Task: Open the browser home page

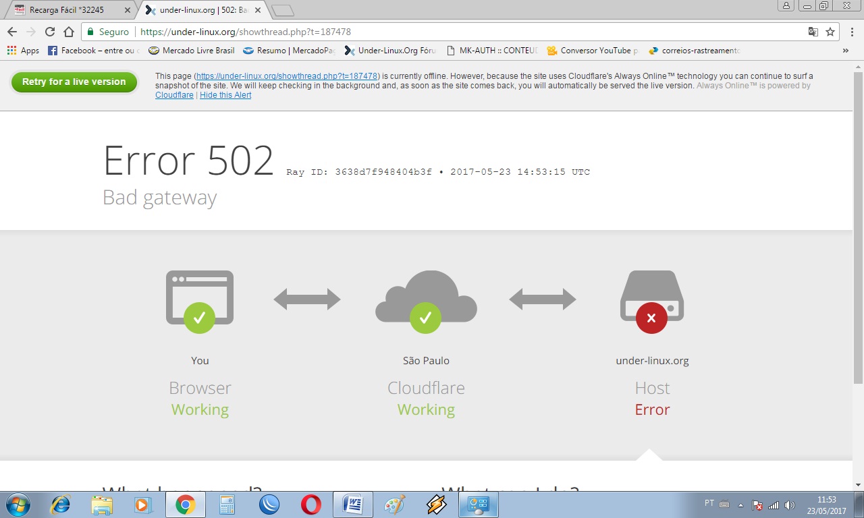Action: (68, 32)
